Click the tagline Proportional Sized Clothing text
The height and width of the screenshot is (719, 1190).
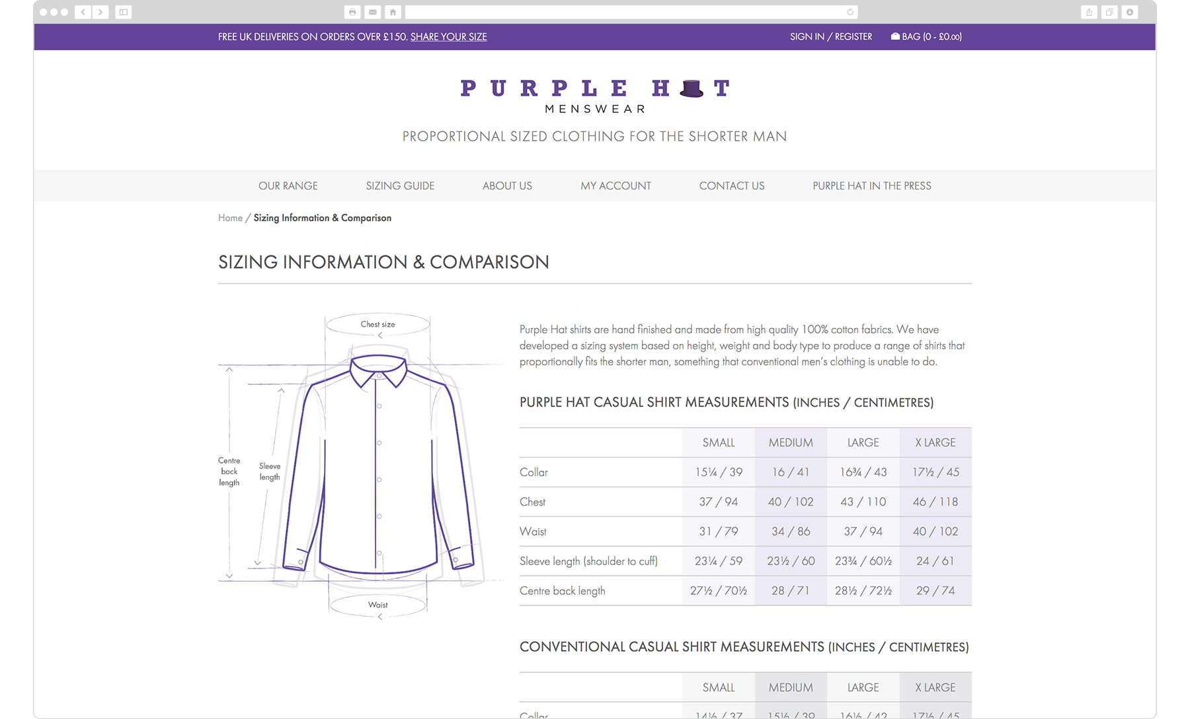(x=595, y=137)
